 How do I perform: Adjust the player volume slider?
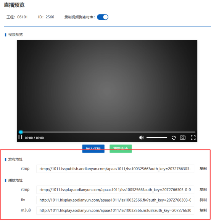157,138
